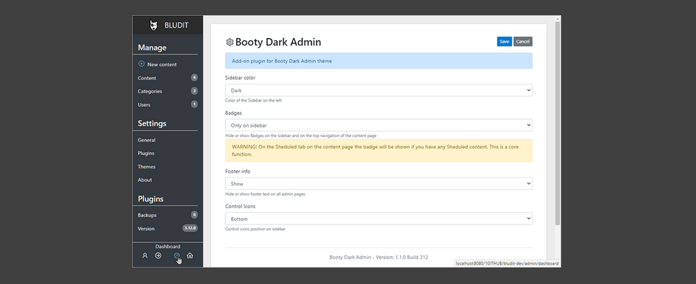Open Users in the Manage menu
Image resolution: width=696 pixels, height=284 pixels.
(x=144, y=105)
